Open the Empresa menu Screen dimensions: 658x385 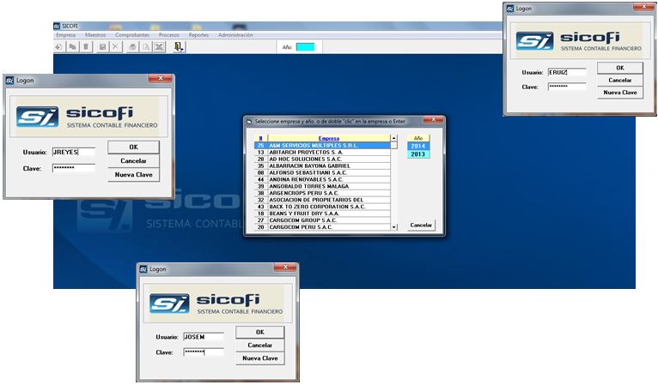tap(66, 35)
